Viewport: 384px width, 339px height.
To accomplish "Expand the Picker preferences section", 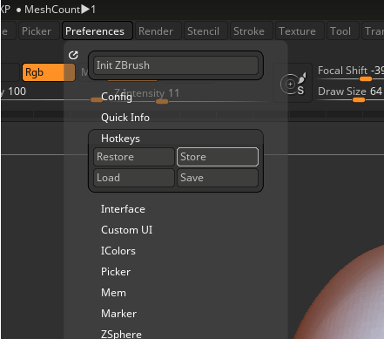I will pos(116,272).
